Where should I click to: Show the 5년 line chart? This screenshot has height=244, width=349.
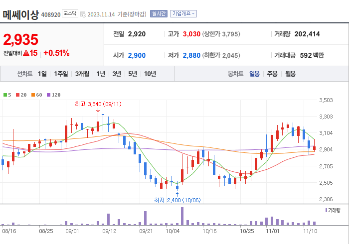click(133, 74)
